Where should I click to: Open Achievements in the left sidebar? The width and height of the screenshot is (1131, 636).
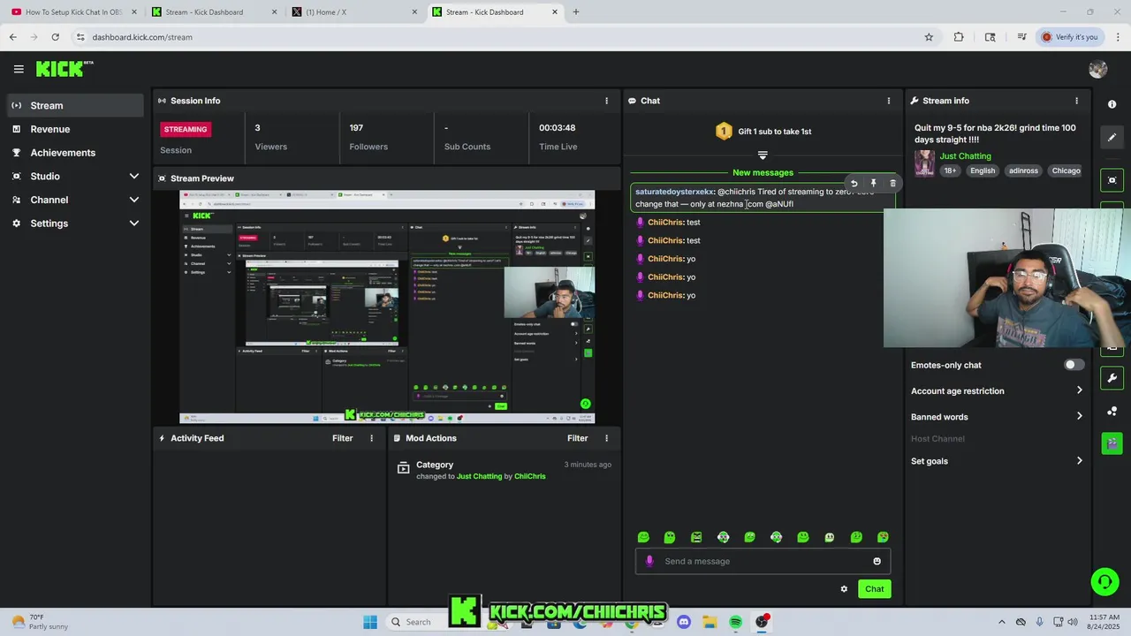(75, 153)
